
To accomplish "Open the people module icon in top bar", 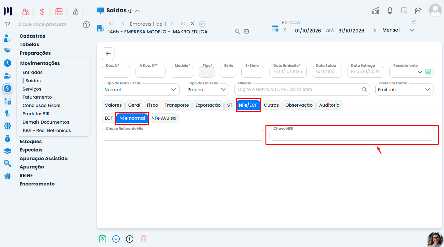I will click(26, 12).
